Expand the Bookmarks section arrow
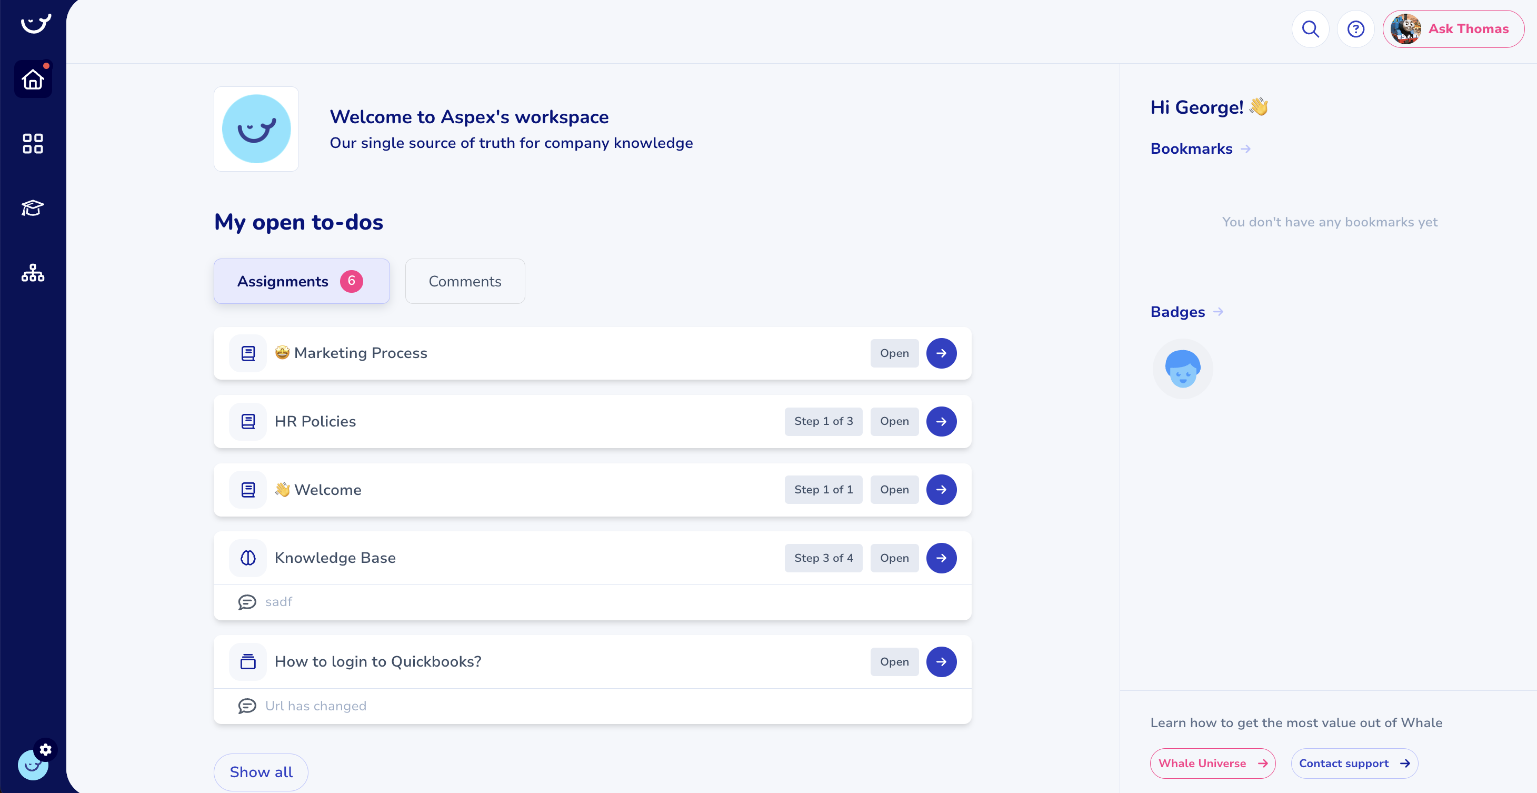The image size is (1537, 793). (1246, 148)
